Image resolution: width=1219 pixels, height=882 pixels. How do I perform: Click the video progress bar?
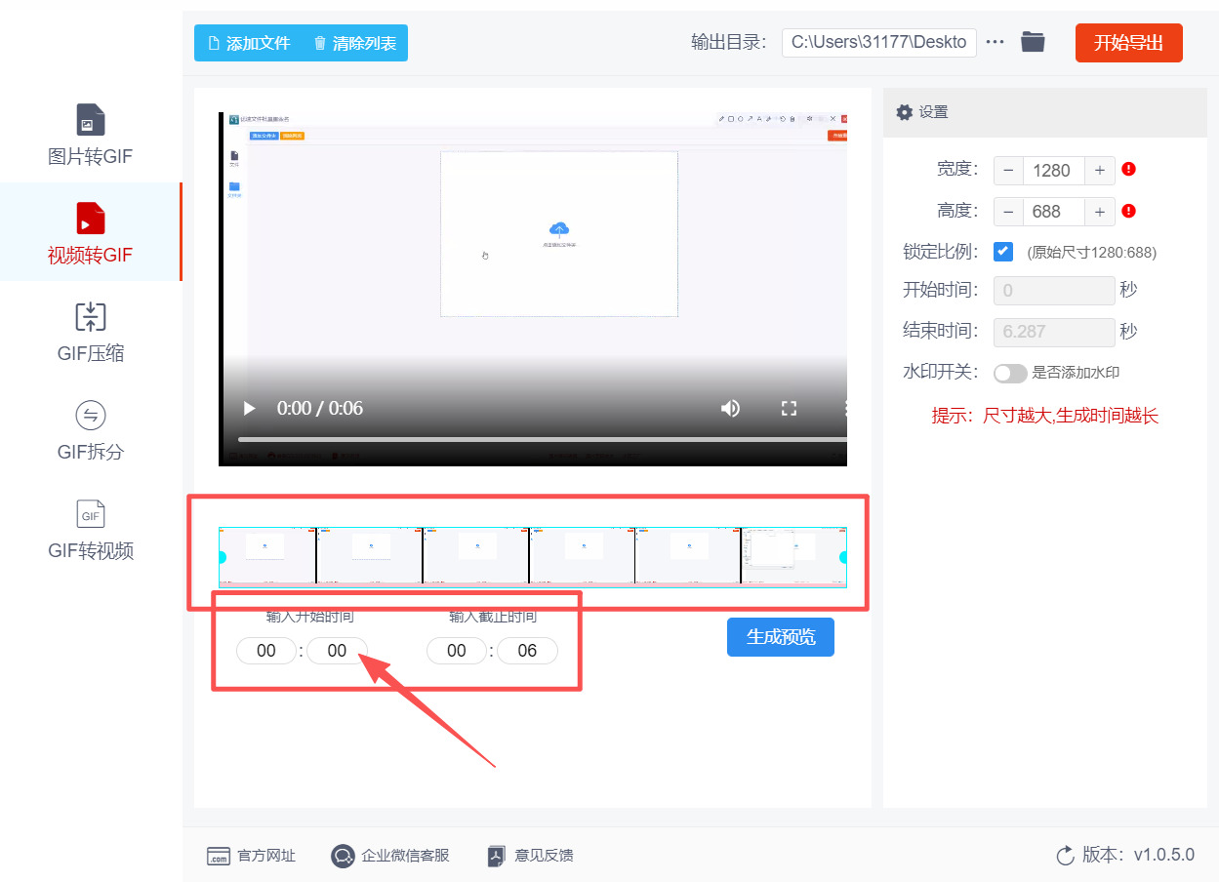542,440
